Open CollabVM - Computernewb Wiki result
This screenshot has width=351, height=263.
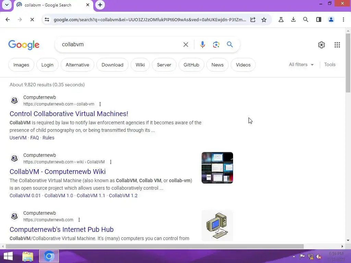(58, 172)
